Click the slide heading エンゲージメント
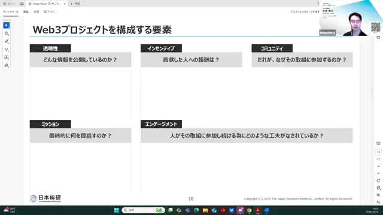The width and height of the screenshot is (383, 215). pos(161,124)
